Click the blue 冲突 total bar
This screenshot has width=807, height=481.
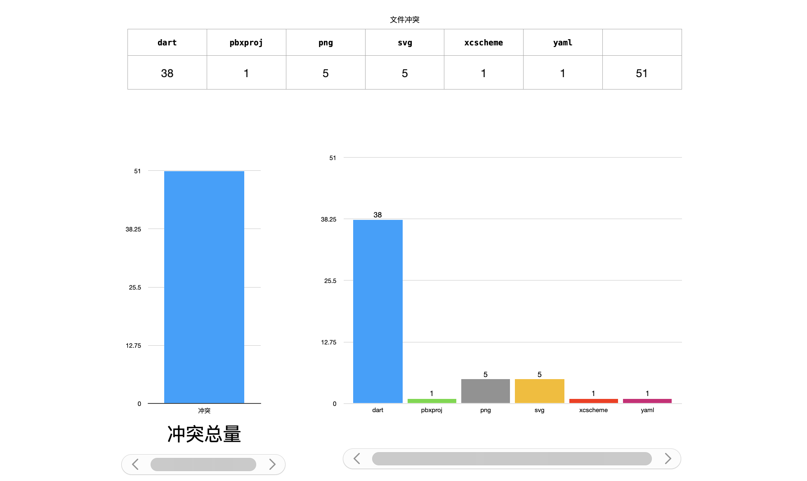point(204,287)
